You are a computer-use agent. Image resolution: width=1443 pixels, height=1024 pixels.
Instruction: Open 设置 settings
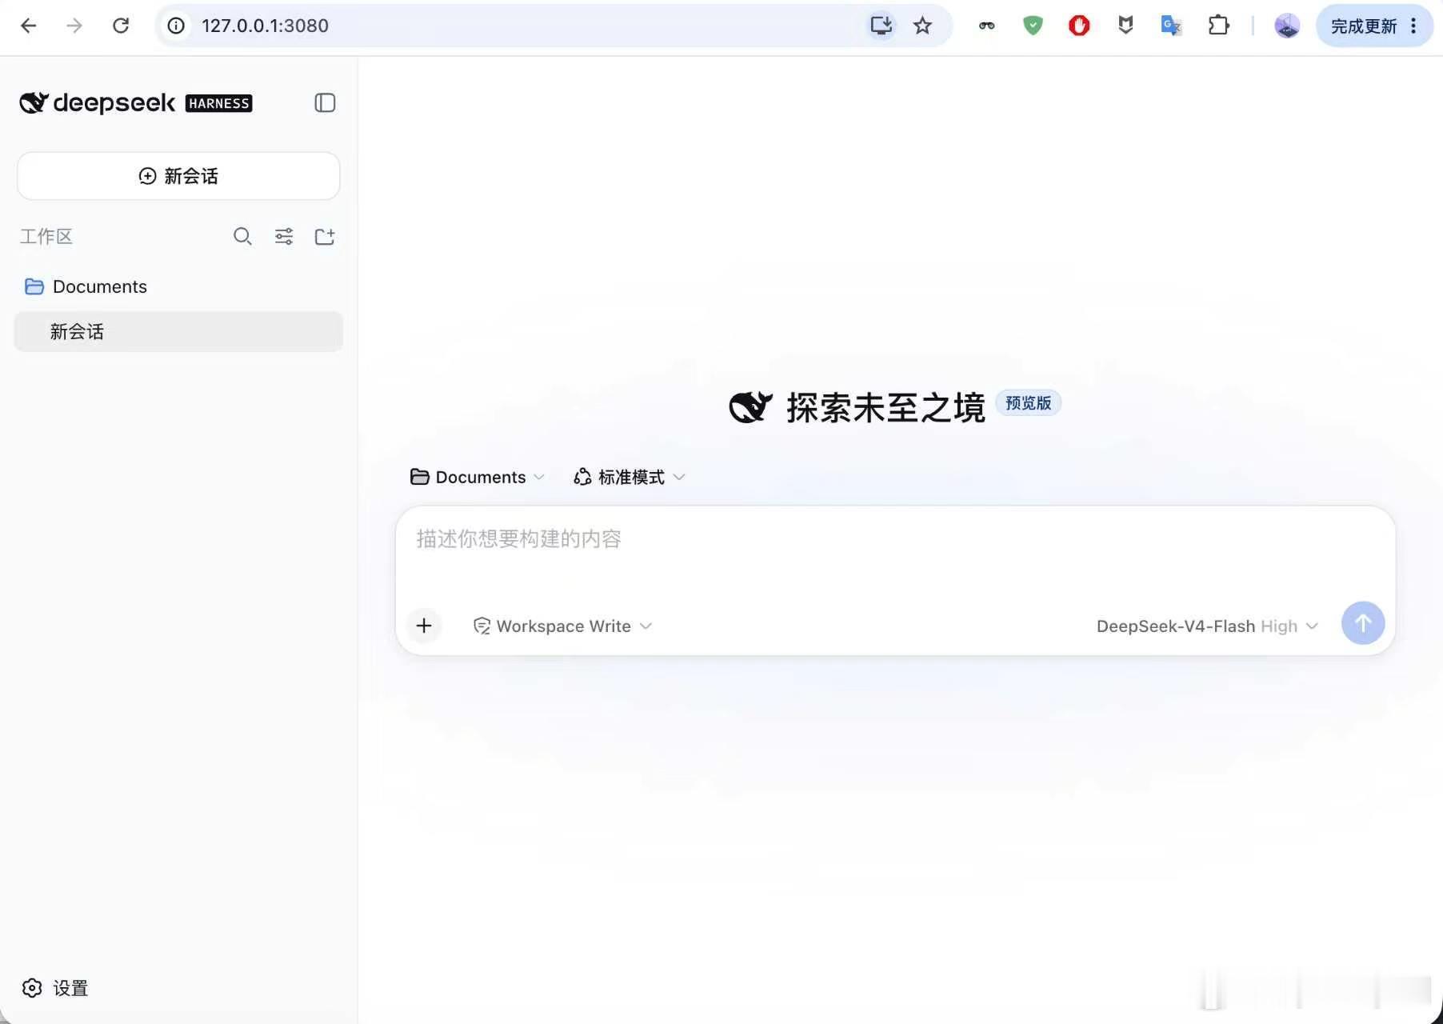pos(54,988)
